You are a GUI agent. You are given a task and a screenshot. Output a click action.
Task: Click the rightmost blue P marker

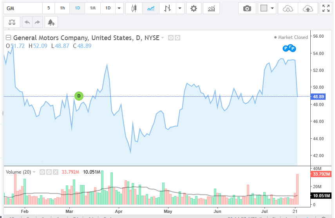[293, 49]
